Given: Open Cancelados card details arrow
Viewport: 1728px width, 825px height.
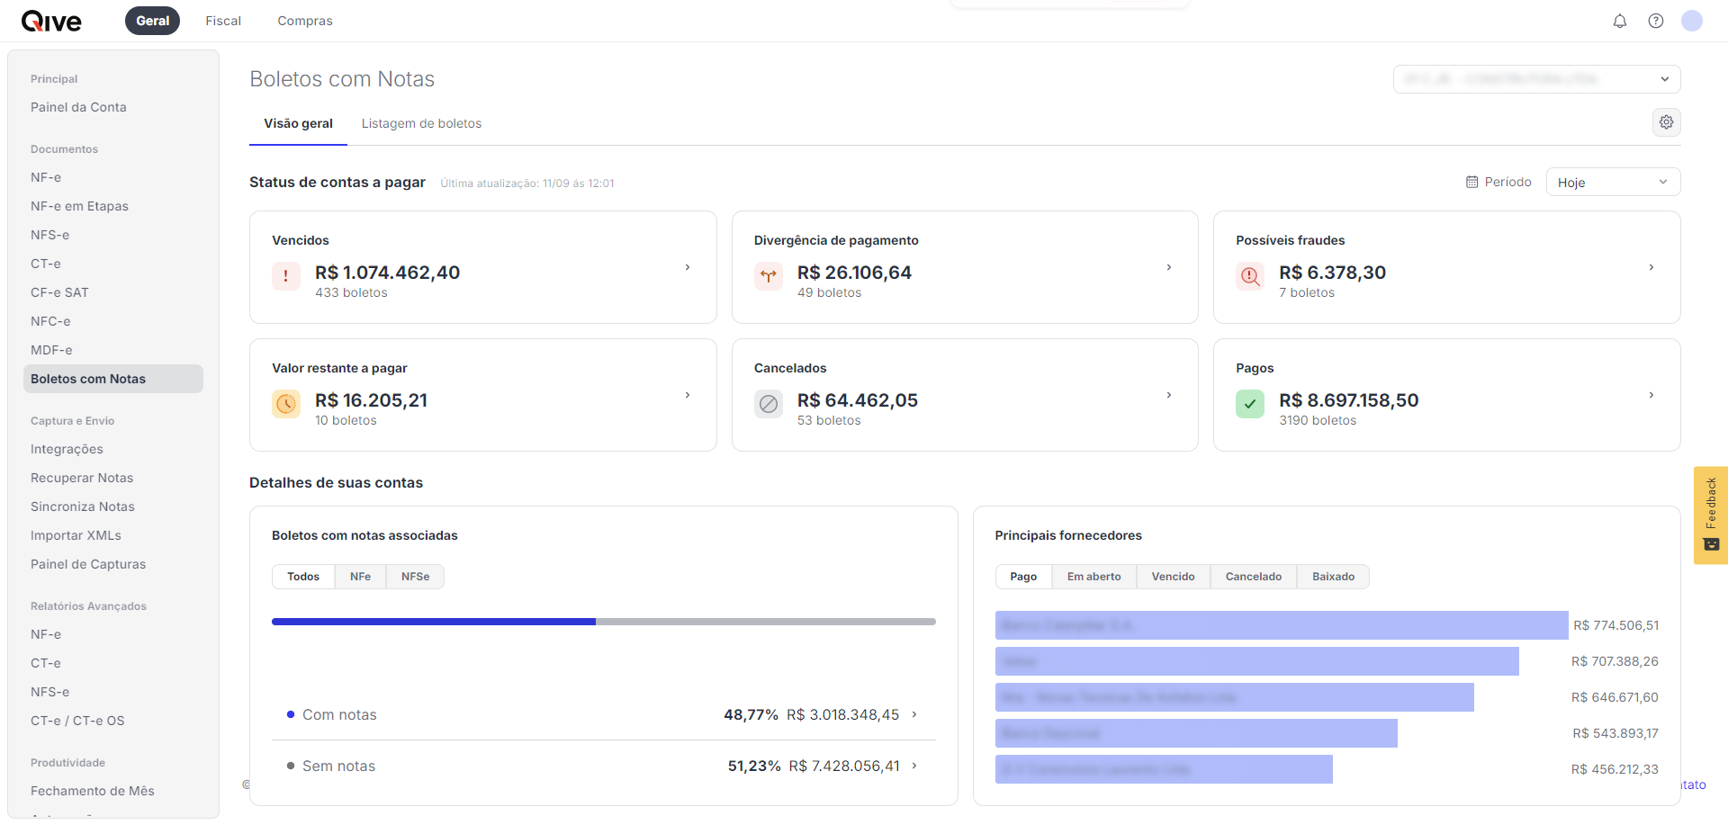Looking at the screenshot, I should click(x=1169, y=395).
